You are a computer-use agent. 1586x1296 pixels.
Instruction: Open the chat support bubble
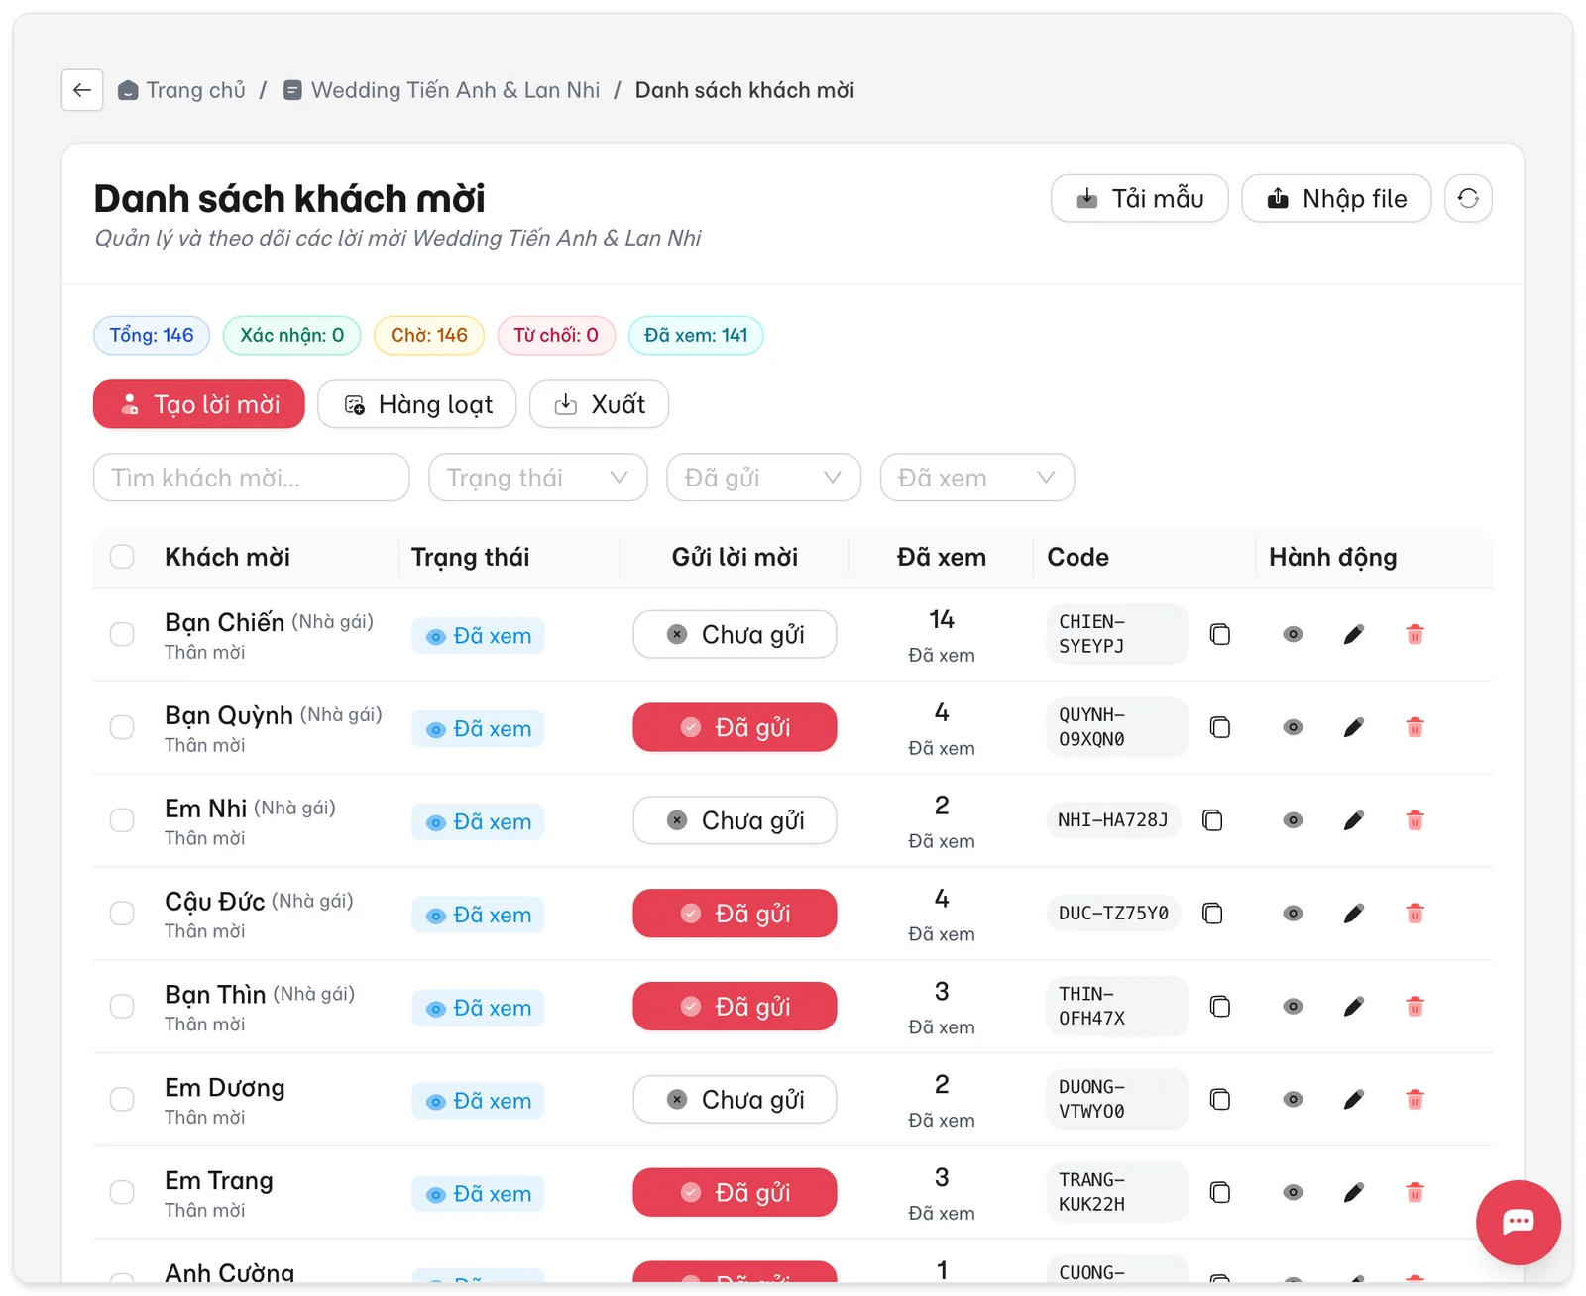coord(1518,1222)
